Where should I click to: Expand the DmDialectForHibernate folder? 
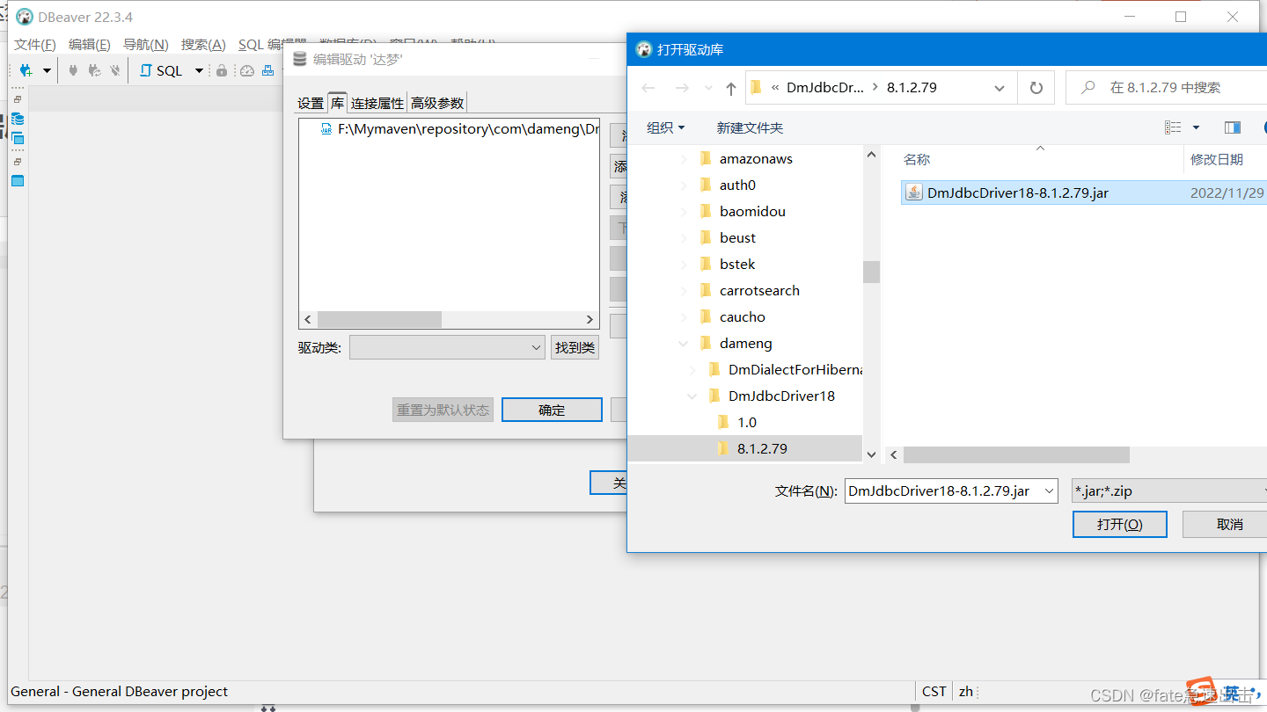pos(693,370)
